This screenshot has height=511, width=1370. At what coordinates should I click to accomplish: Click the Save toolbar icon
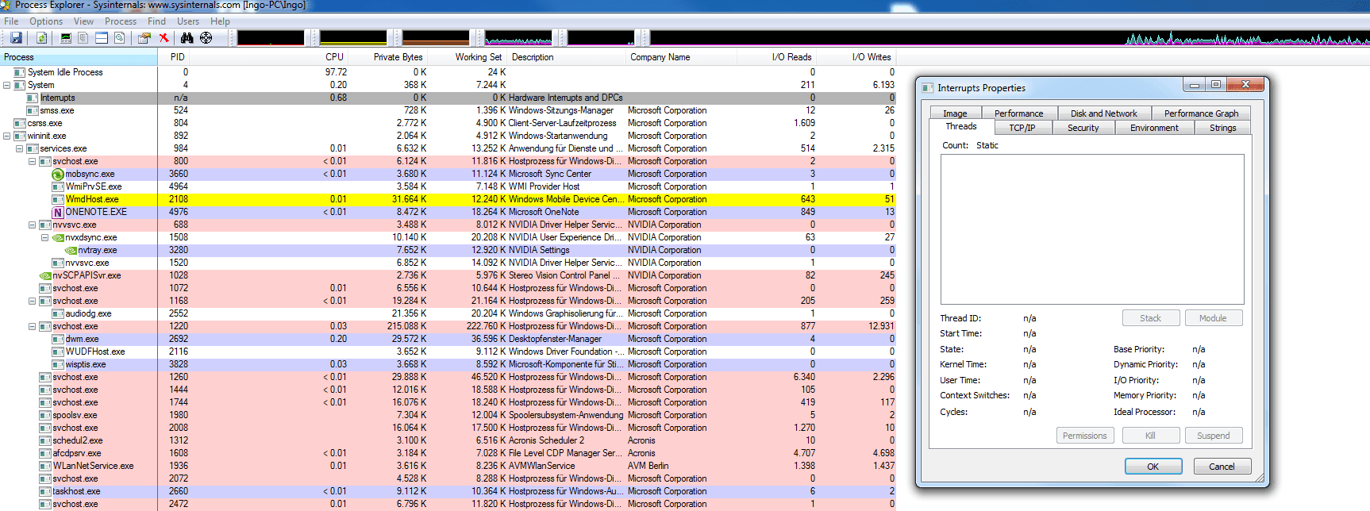(16, 37)
